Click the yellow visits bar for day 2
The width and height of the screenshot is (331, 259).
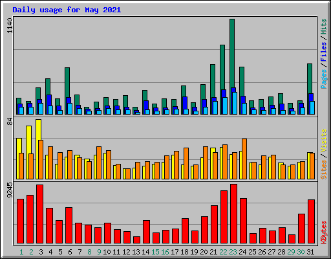click(x=28, y=139)
